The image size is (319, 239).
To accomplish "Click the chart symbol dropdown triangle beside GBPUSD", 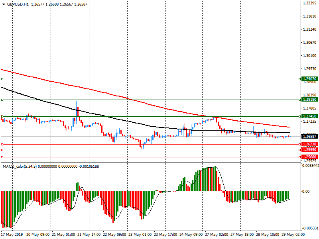I will click(x=4, y=4).
